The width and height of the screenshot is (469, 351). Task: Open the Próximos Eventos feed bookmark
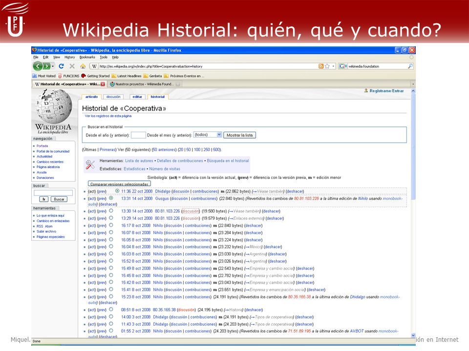pos(184,76)
